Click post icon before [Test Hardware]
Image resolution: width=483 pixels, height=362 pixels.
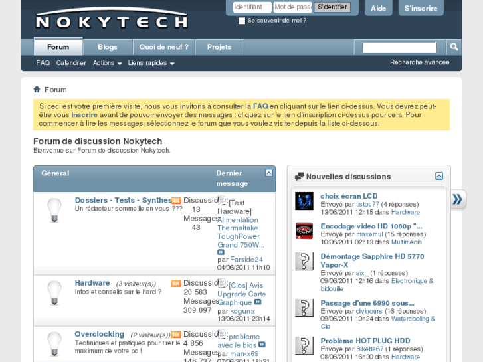point(222,200)
